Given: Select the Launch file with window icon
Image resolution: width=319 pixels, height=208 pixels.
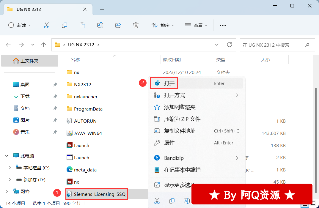Looking at the screenshot, I should 78,157.
